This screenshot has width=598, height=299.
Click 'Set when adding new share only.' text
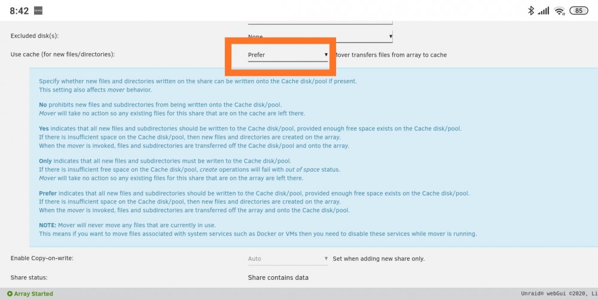[x=379, y=258]
